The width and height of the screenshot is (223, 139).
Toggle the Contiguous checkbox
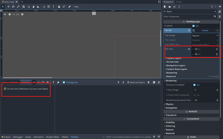[64, 82]
